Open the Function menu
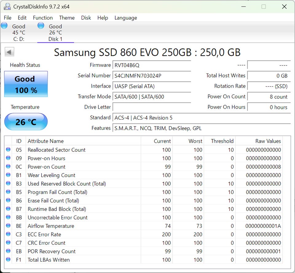 43,18
